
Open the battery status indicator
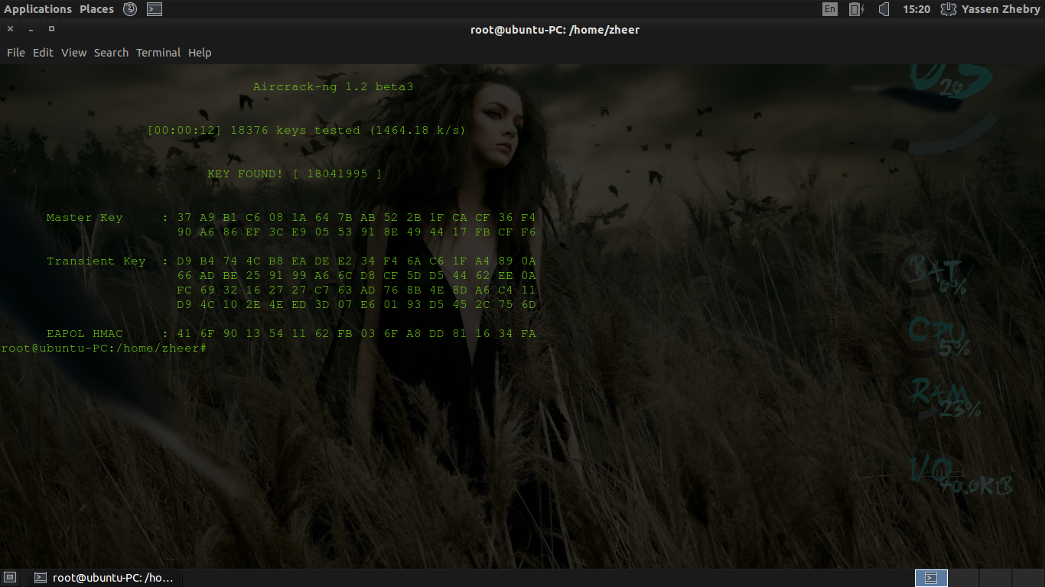856,9
